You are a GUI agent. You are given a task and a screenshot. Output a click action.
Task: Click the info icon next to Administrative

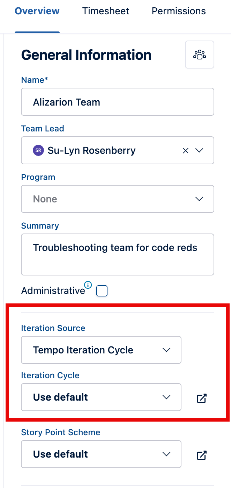click(88, 286)
